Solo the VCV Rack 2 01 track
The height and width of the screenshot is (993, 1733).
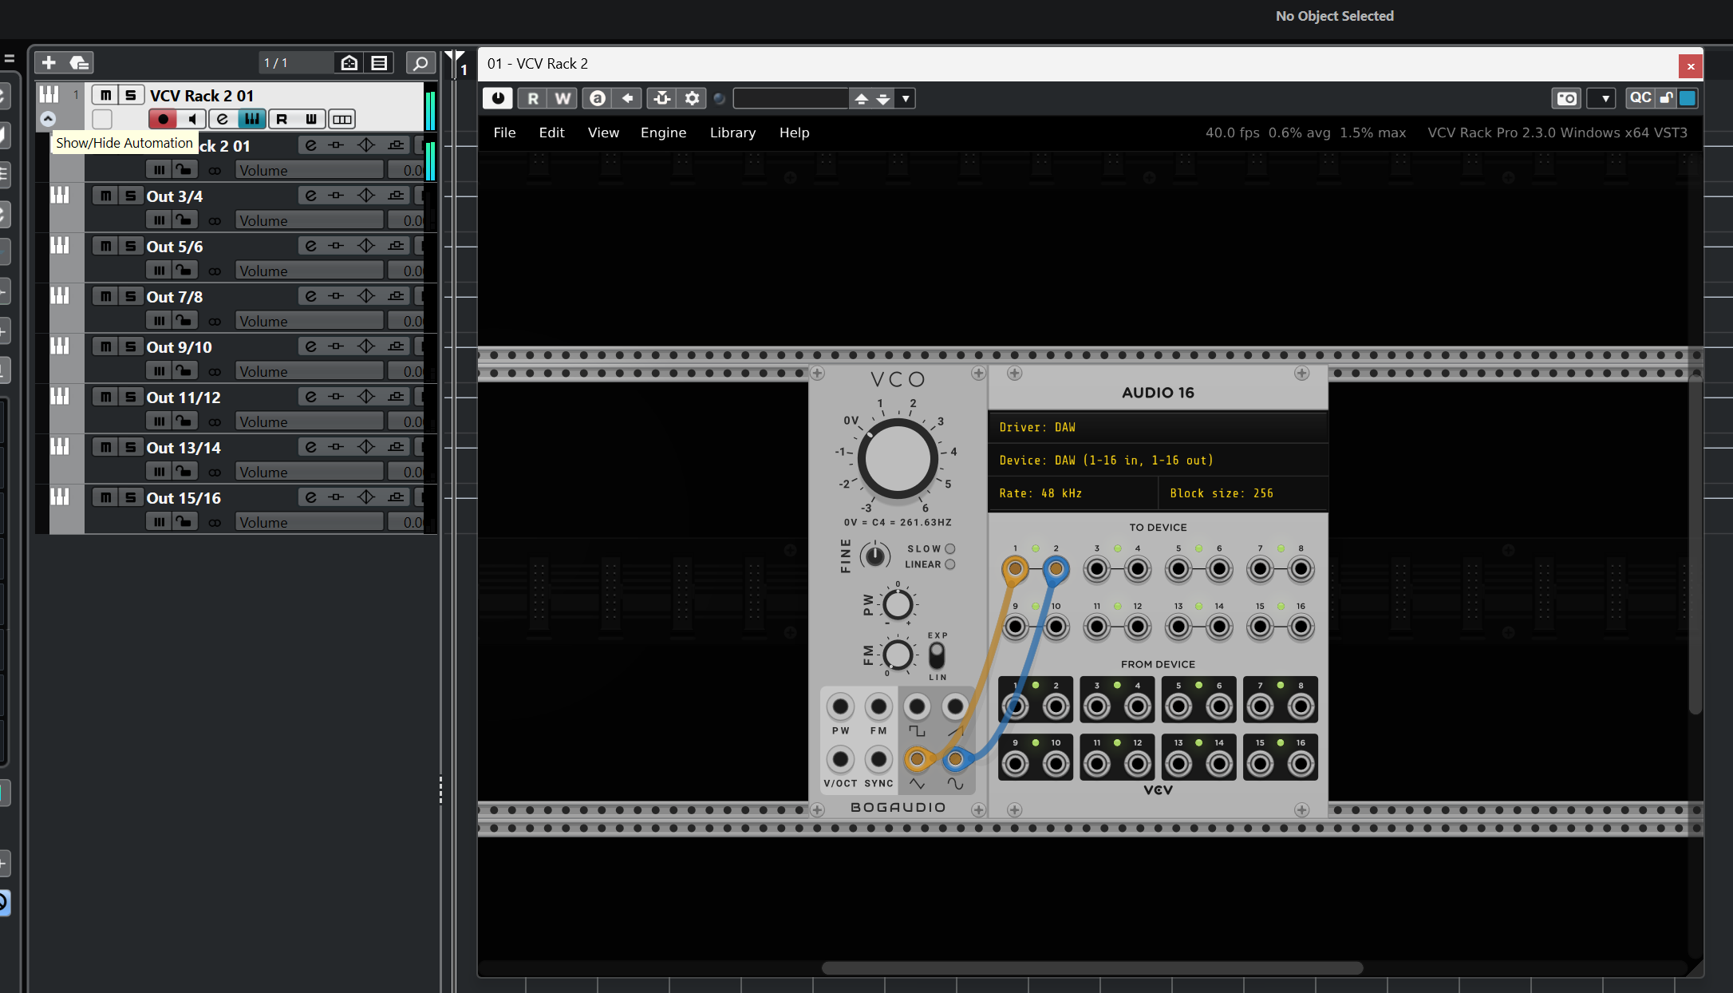(x=131, y=95)
